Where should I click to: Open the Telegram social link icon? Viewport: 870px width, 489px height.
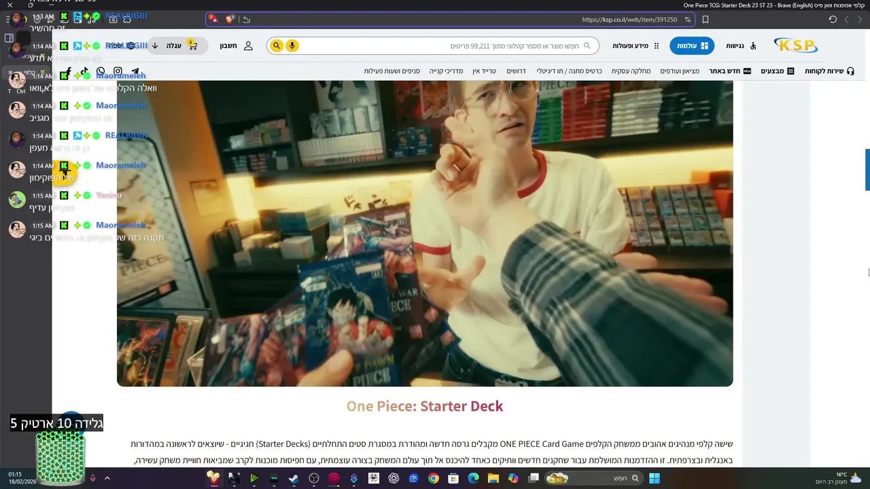tap(135, 71)
